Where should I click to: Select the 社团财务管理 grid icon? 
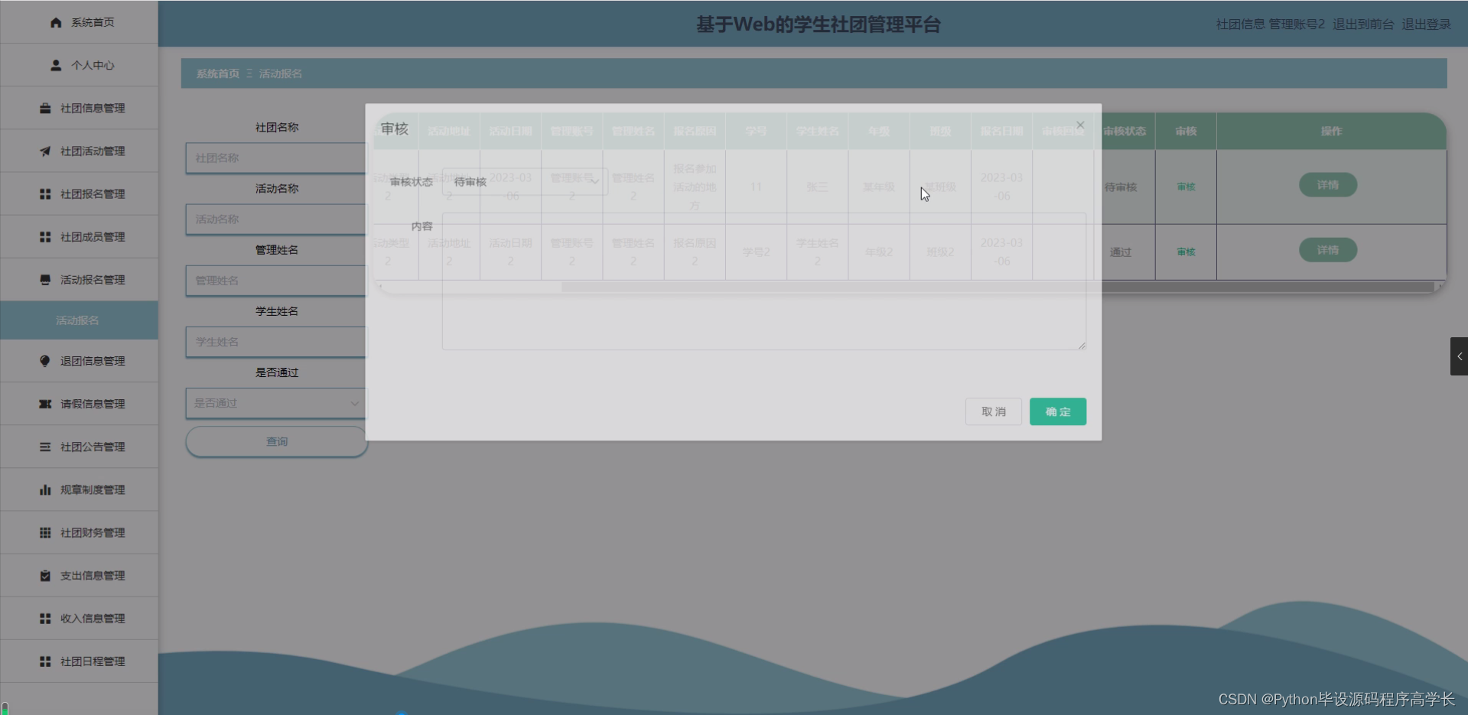tap(44, 532)
